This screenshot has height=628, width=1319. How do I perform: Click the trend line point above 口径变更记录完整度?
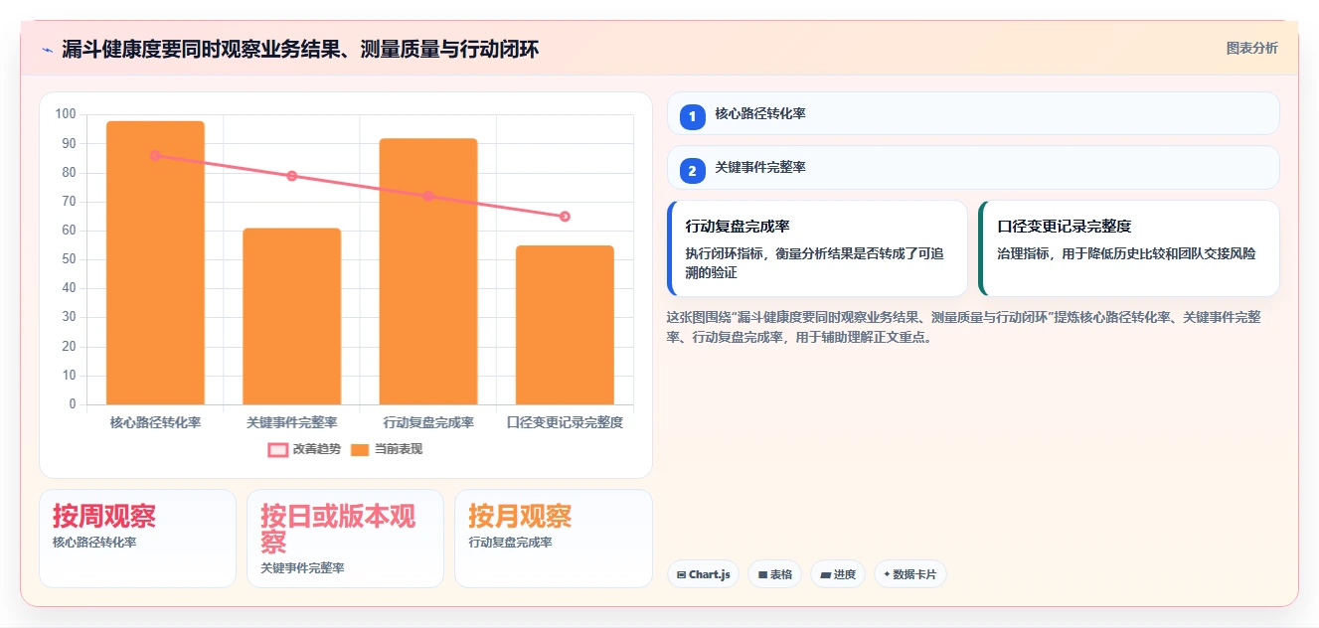(x=565, y=217)
